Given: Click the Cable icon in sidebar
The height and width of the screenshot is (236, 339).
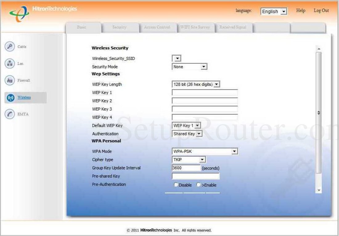Looking at the screenshot, I should click(10, 47).
